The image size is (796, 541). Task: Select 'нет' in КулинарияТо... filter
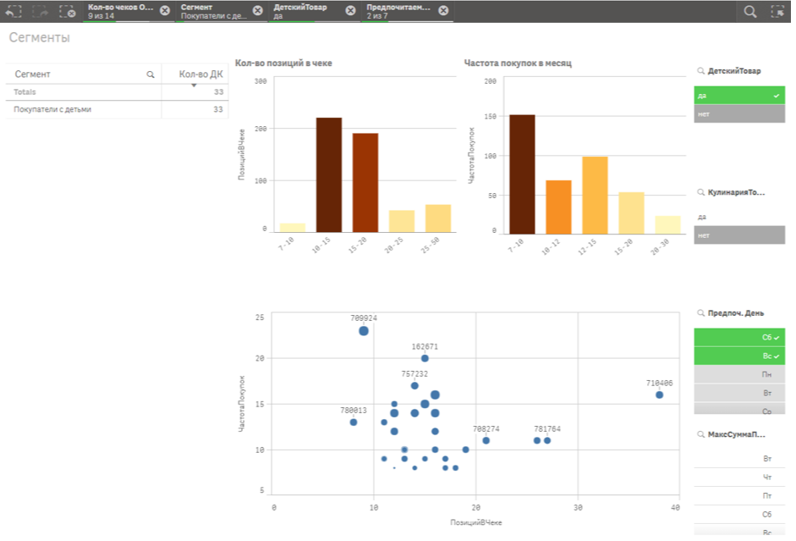pyautogui.click(x=738, y=235)
